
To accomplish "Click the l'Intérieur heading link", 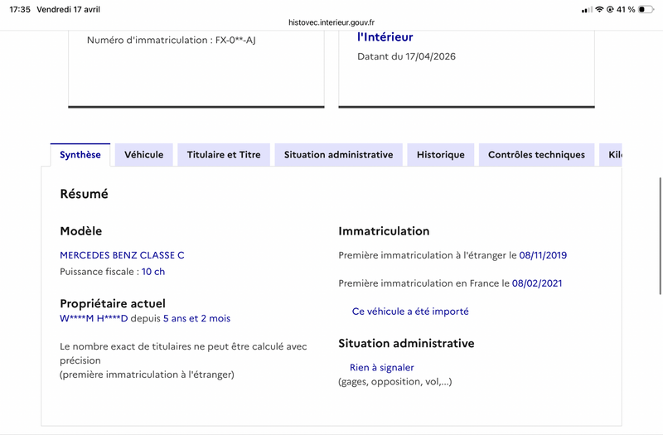I will (385, 37).
